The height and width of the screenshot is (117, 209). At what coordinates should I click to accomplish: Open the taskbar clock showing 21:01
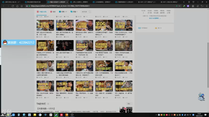199,115
